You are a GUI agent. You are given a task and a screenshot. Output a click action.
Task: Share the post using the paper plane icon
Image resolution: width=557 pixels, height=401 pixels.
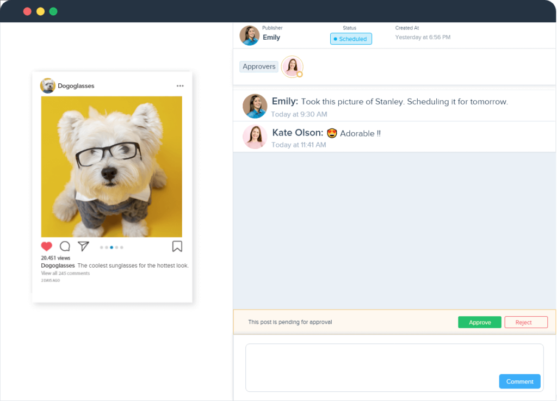click(83, 246)
